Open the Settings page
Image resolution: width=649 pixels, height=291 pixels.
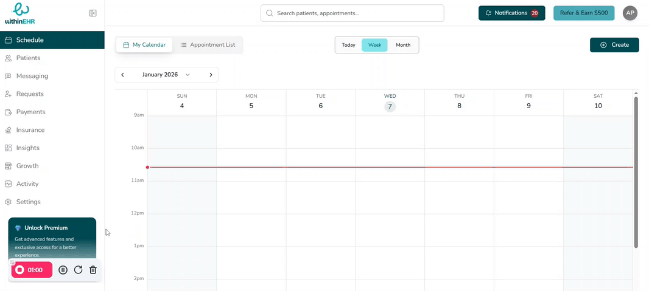[x=28, y=202]
